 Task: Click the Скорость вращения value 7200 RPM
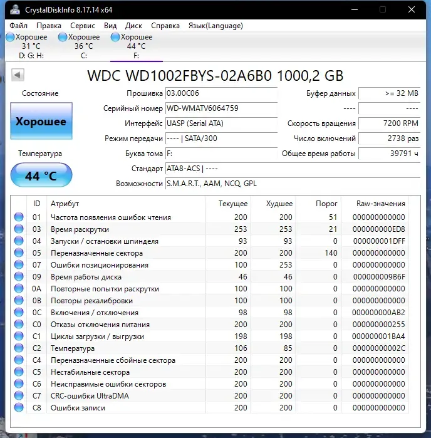coord(390,123)
